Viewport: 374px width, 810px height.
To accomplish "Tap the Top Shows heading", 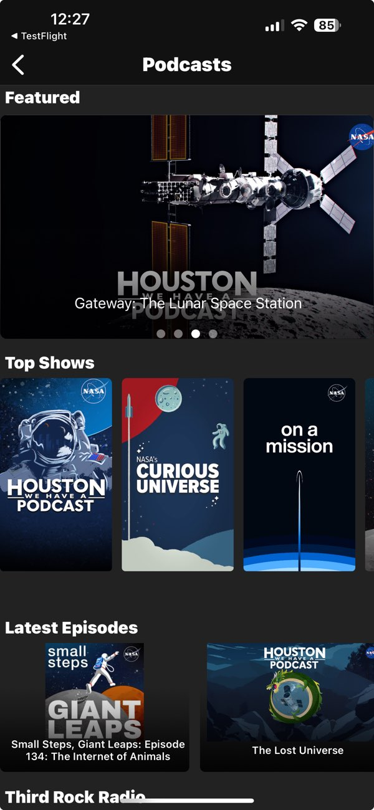I will coord(50,363).
